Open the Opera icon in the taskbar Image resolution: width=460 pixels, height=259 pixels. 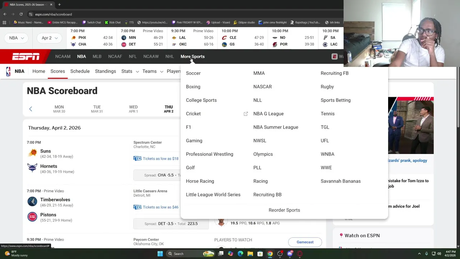pos(300,254)
